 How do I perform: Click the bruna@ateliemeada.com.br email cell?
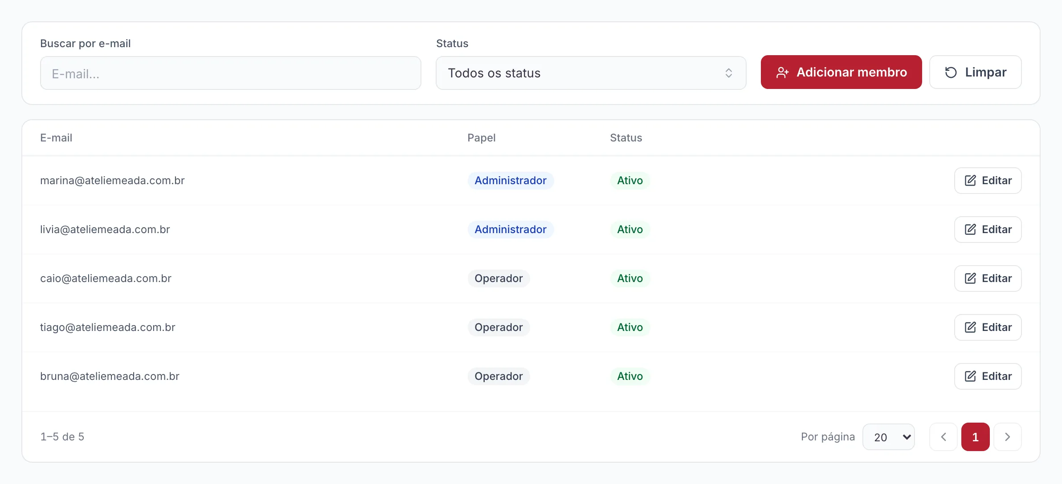tap(110, 376)
